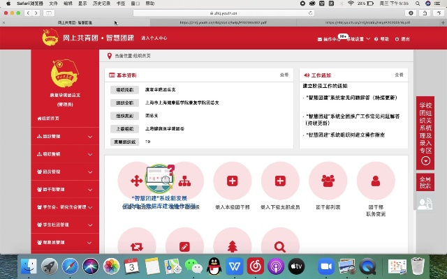Click the magnifier search circle icon
447x279 pixels.
[x=280, y=246]
